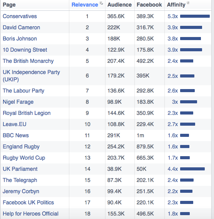Open The Labour Party page link
Viewport: 214px width, 219px height.
23,91
